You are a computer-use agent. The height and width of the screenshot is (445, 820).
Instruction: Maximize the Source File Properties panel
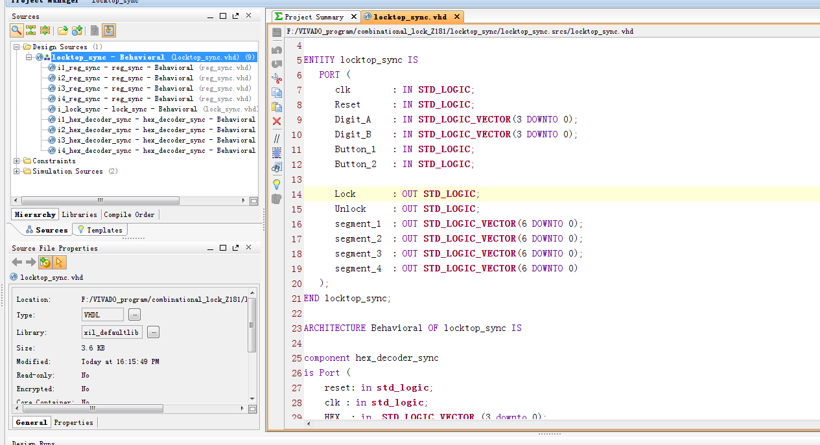pyautogui.click(x=223, y=248)
